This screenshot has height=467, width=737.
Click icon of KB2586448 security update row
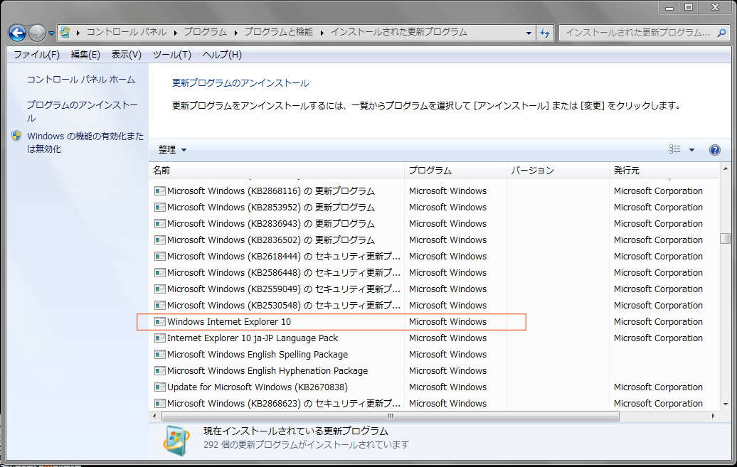pyautogui.click(x=160, y=273)
